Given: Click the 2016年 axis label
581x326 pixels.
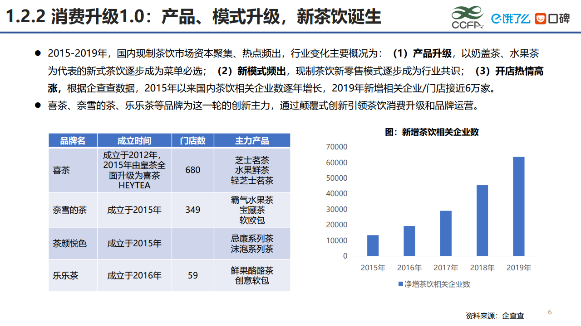Looking at the screenshot, I should pyautogui.click(x=409, y=268).
